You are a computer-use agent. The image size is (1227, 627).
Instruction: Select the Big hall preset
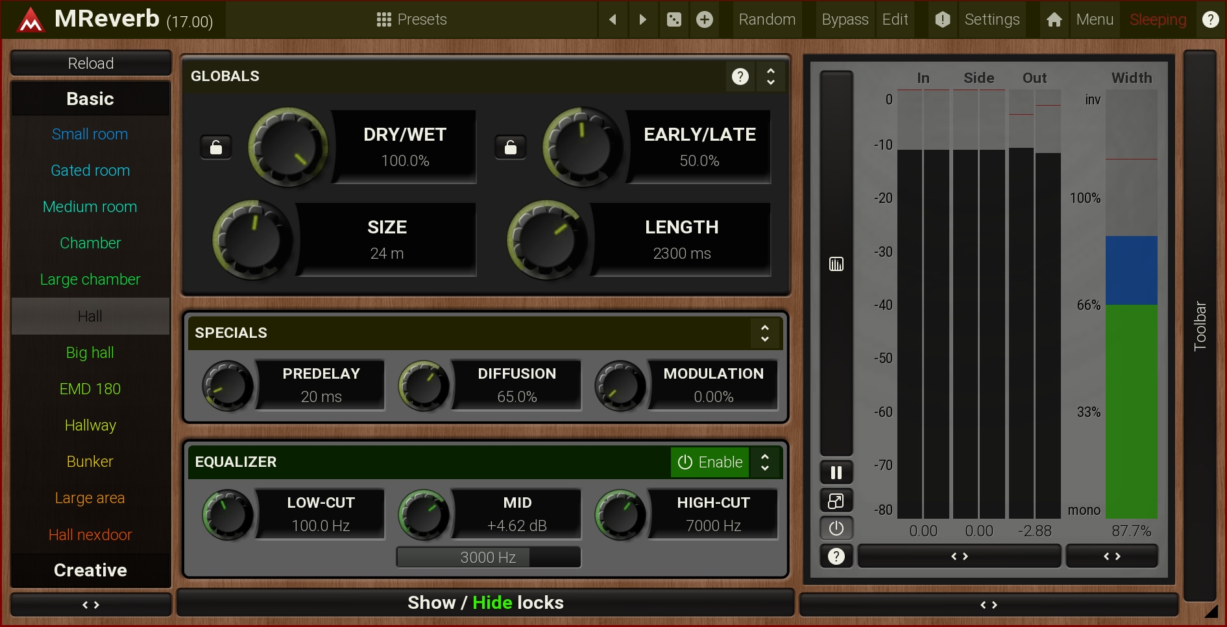coord(90,353)
